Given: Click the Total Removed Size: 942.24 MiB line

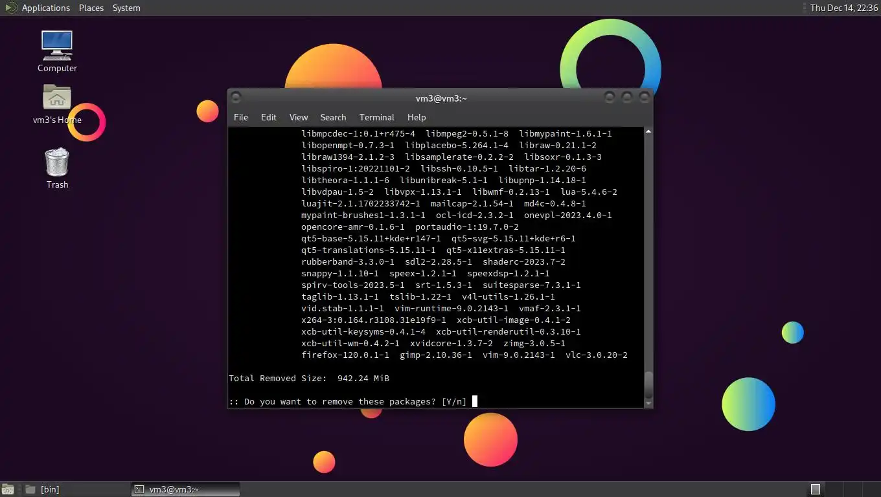Looking at the screenshot, I should tap(309, 379).
